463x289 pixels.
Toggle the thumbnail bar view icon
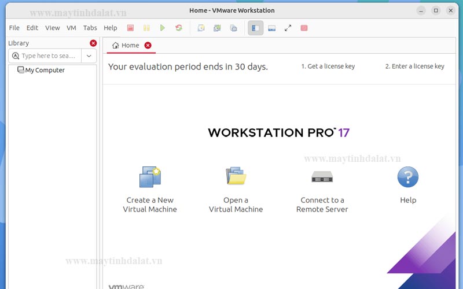(x=271, y=28)
